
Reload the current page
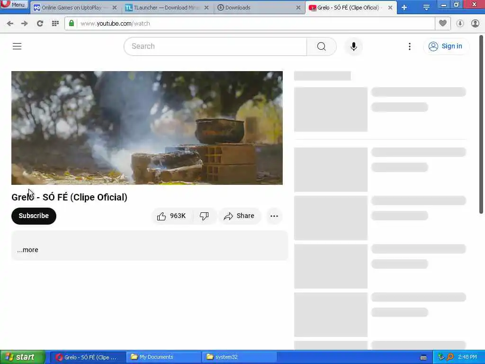coord(40,23)
